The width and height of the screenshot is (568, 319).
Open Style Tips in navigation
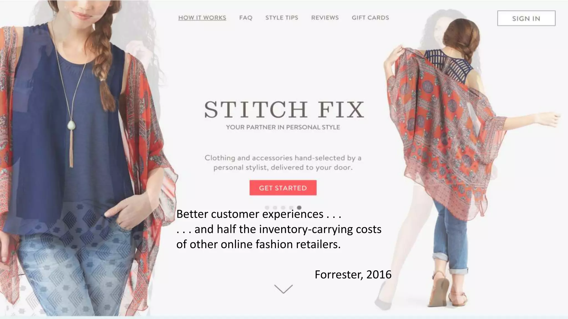[x=282, y=18]
